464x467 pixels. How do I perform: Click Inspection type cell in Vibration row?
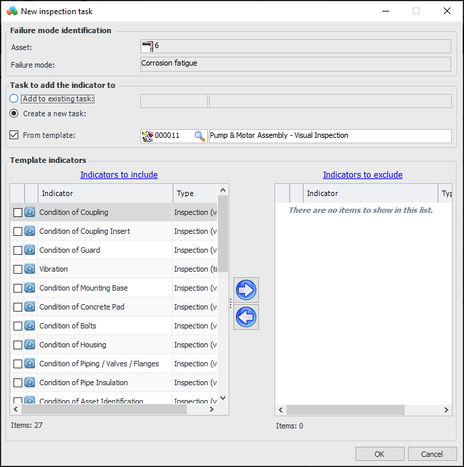point(196,269)
